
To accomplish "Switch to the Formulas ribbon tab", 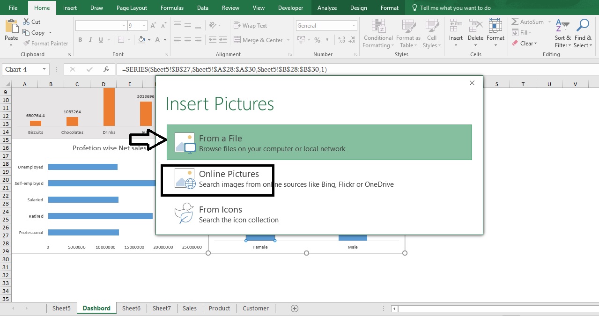I will (172, 7).
